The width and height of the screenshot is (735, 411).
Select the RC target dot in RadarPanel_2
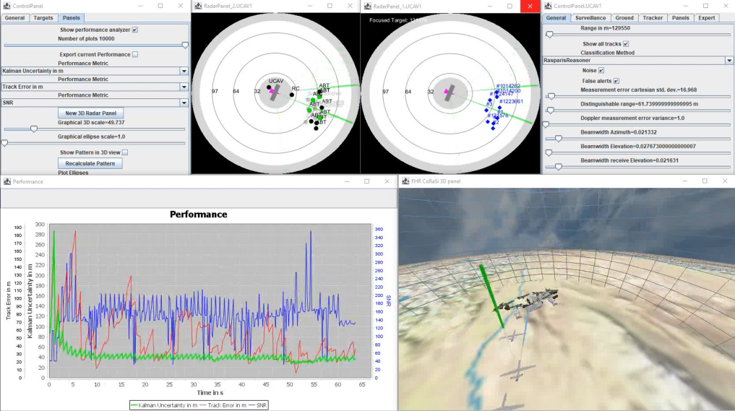291,95
